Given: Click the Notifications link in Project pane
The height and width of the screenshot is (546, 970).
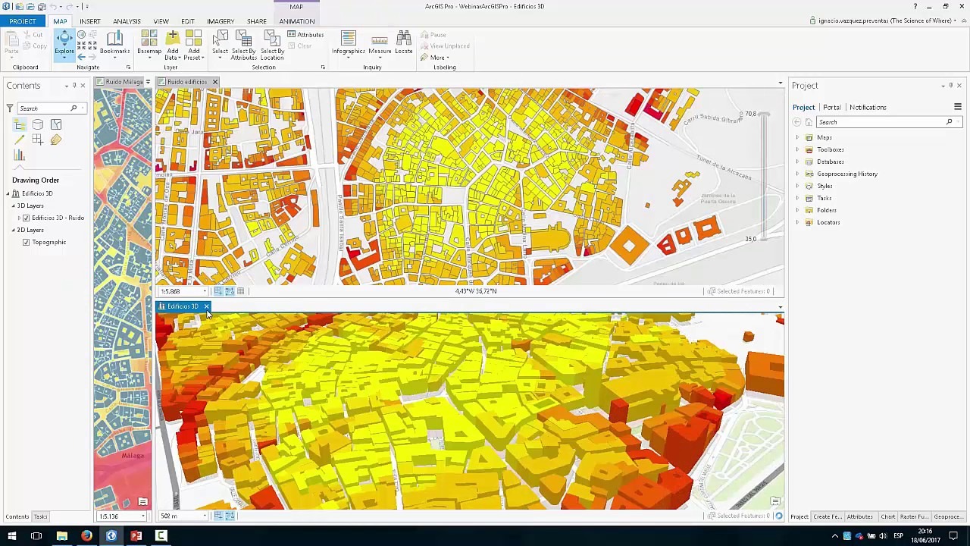Looking at the screenshot, I should pos(868,108).
